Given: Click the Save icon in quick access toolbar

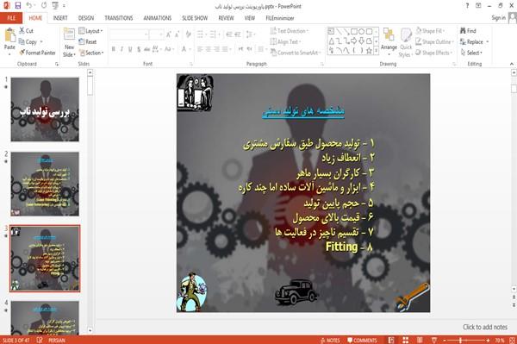Looking at the screenshot, I should point(18,6).
